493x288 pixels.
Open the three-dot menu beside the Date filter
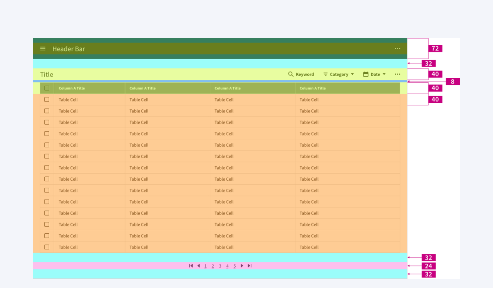coord(397,74)
